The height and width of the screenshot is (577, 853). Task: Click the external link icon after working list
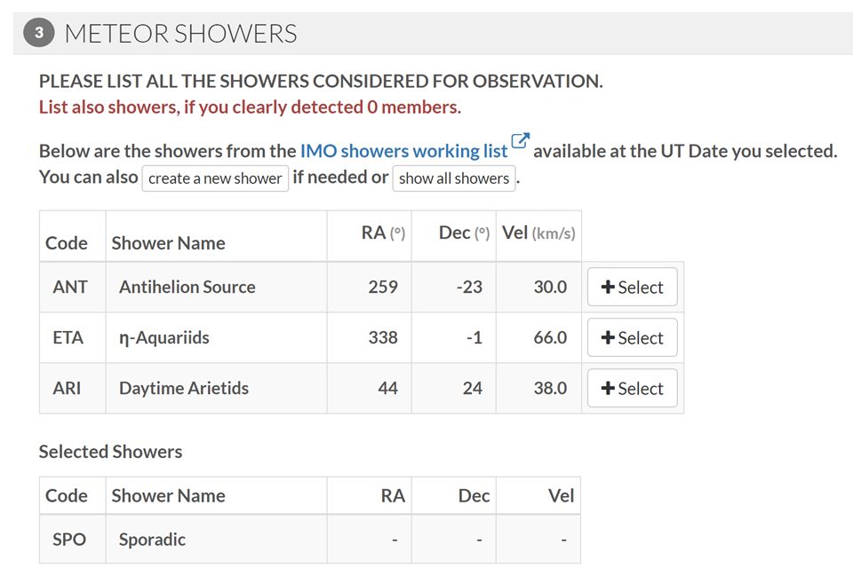pyautogui.click(x=521, y=141)
